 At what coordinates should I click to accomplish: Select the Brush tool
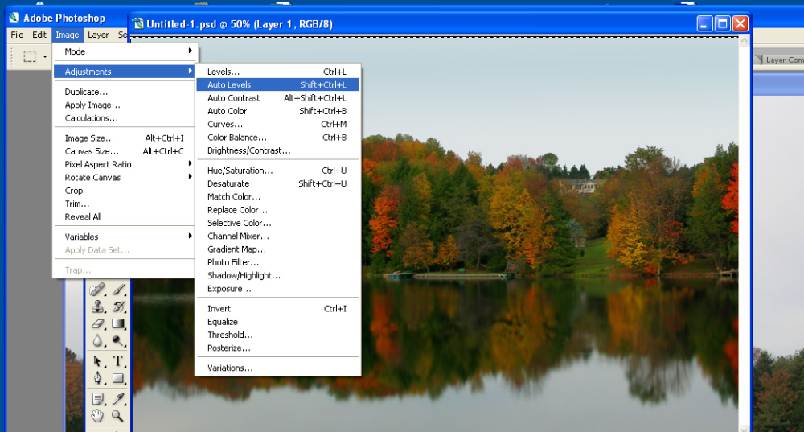coord(117,290)
